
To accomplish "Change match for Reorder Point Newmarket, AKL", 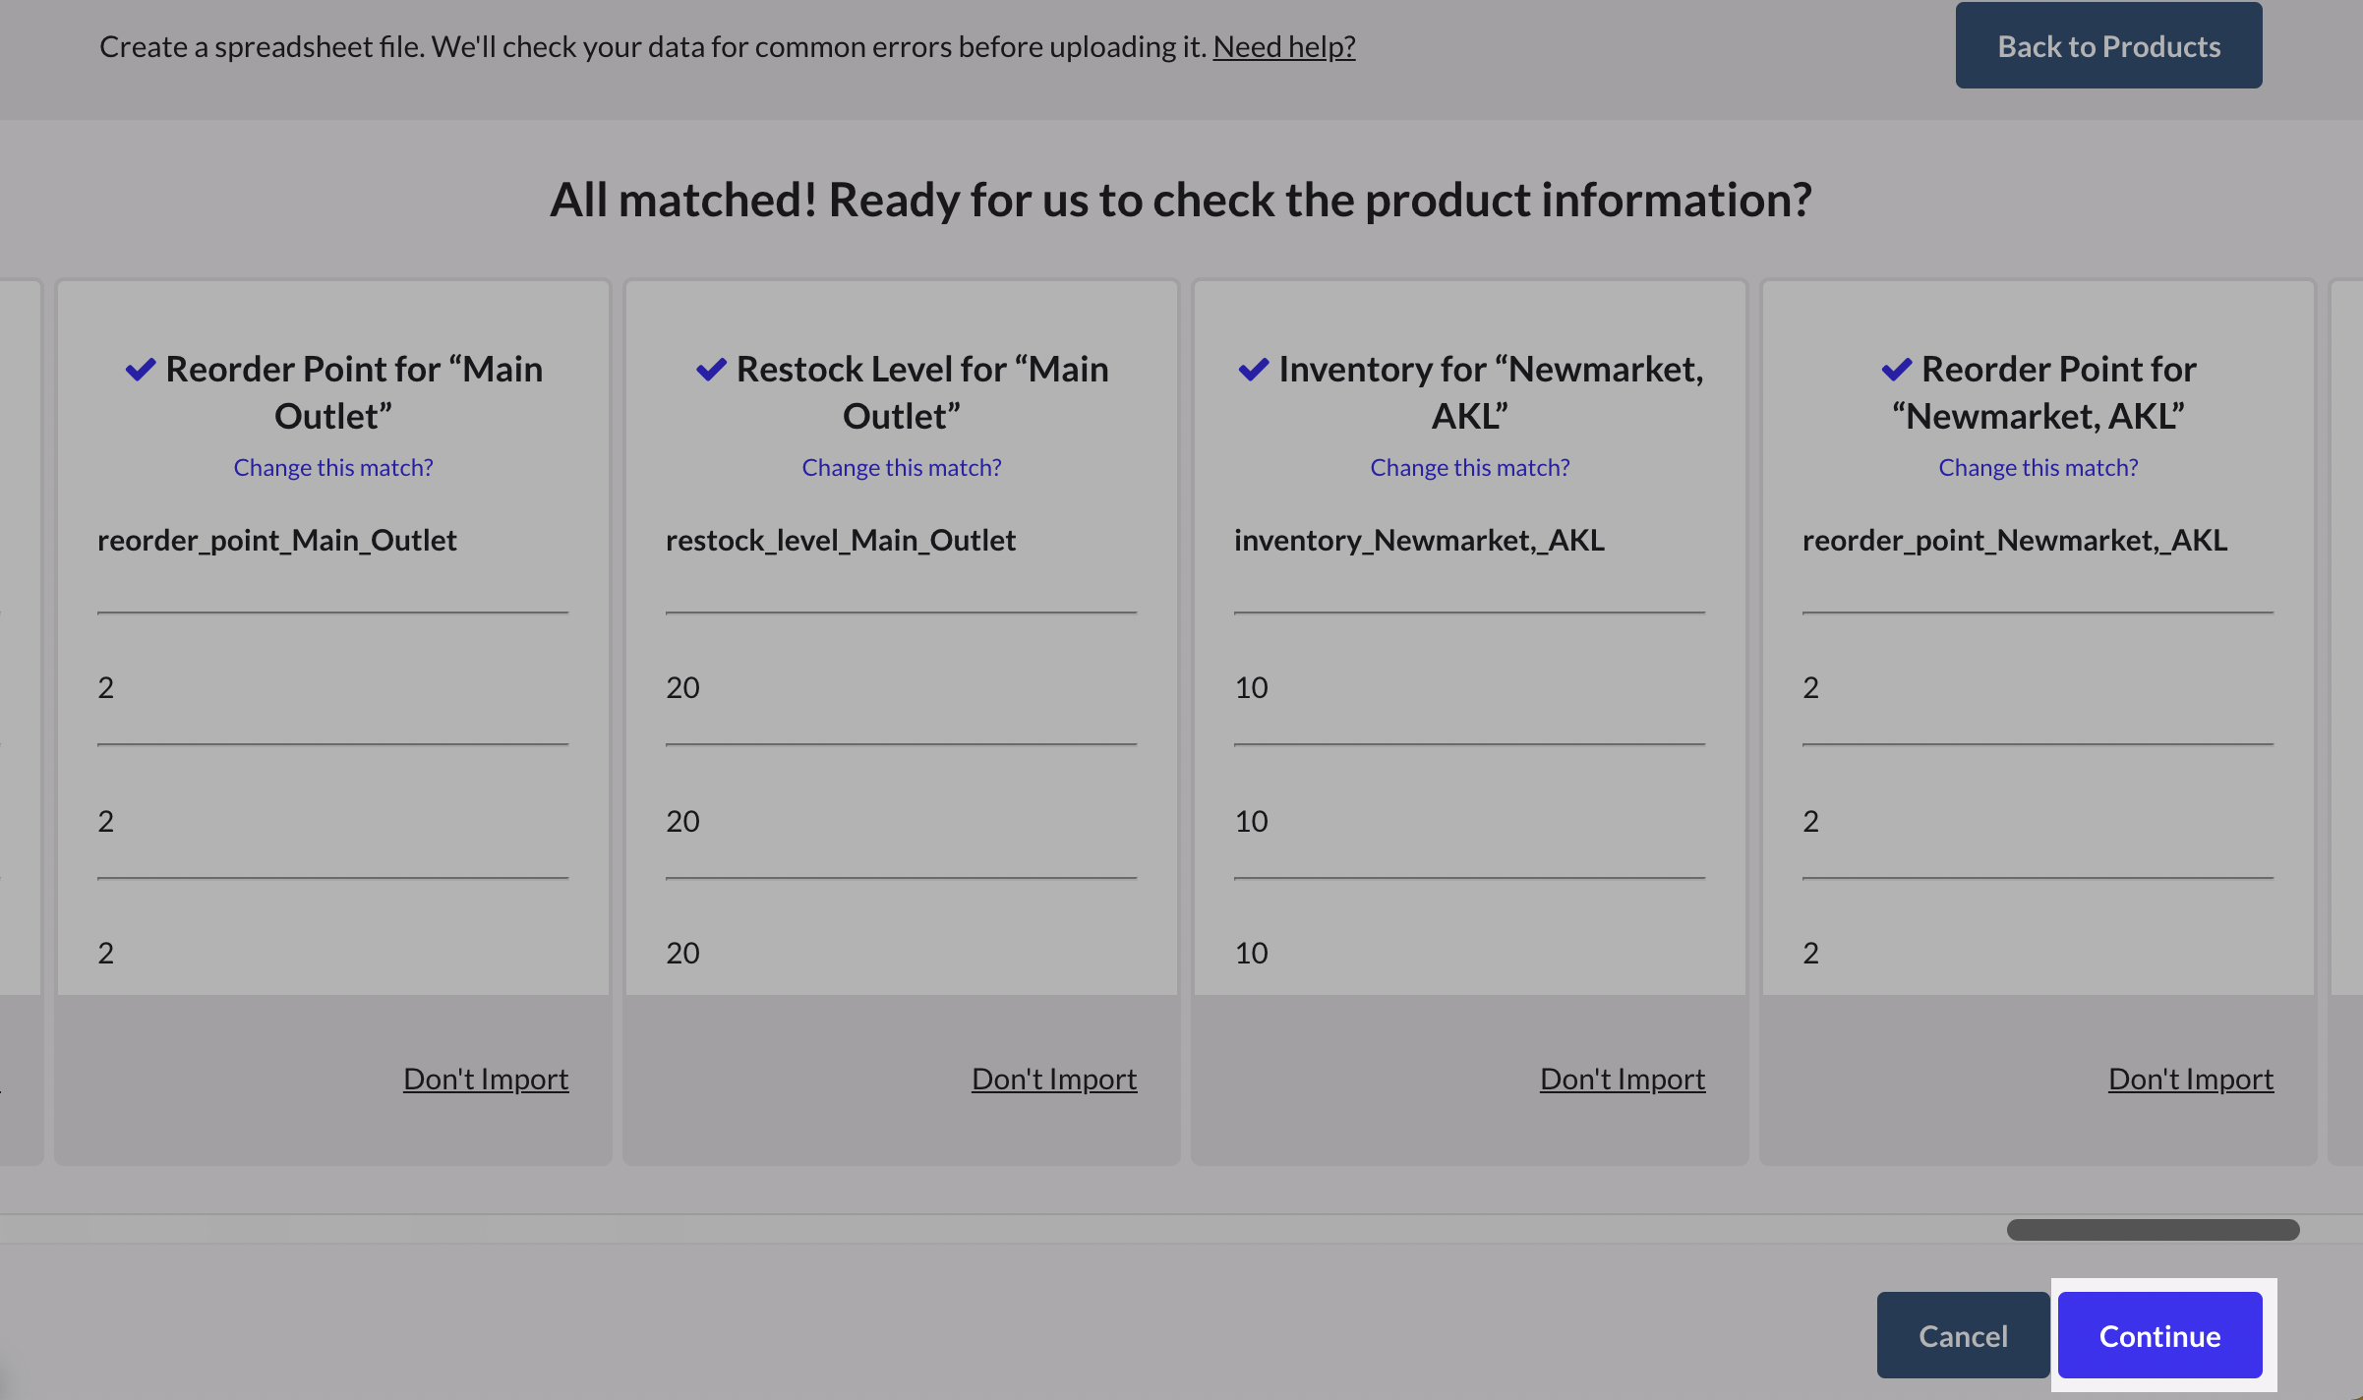I will click(x=2038, y=467).
